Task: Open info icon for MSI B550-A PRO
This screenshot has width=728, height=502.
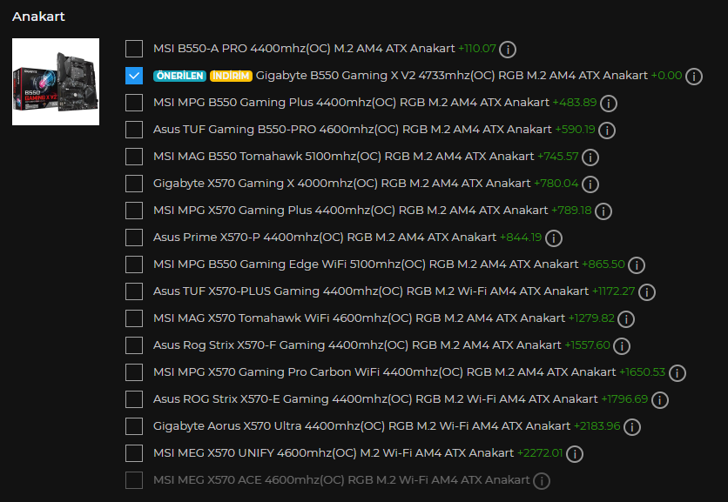Action: [508, 50]
